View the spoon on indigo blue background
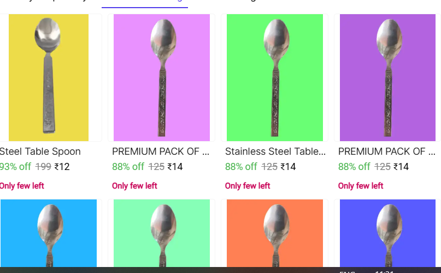 pos(387,233)
